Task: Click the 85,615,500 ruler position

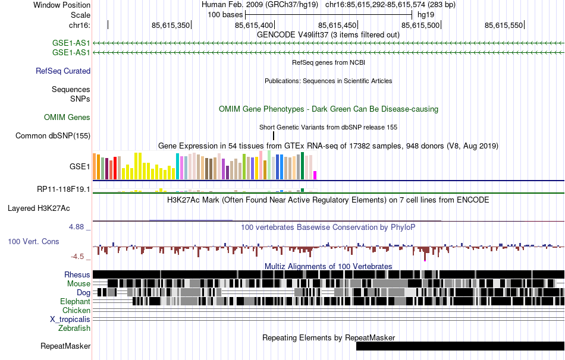Action: (420, 25)
